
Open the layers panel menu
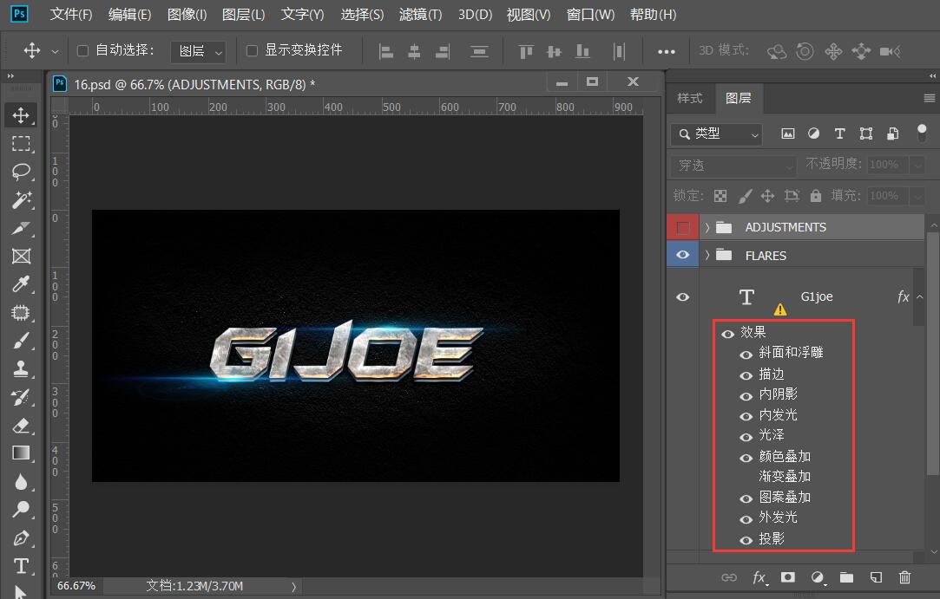[x=930, y=98]
